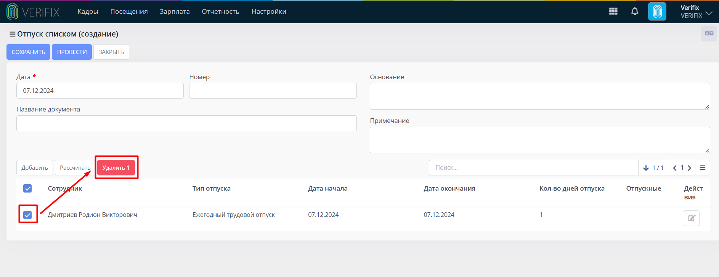The width and height of the screenshot is (719, 277).
Task: Click the Кол-во дней отпуска column header
Action: pyautogui.click(x=572, y=188)
